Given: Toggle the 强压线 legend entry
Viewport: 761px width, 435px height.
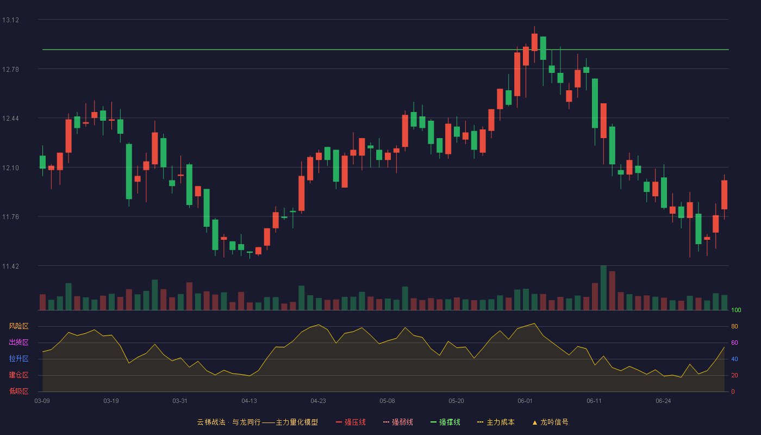Looking at the screenshot, I should point(351,422).
